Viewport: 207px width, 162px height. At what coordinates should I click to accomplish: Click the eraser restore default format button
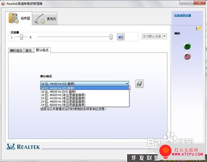140,84
